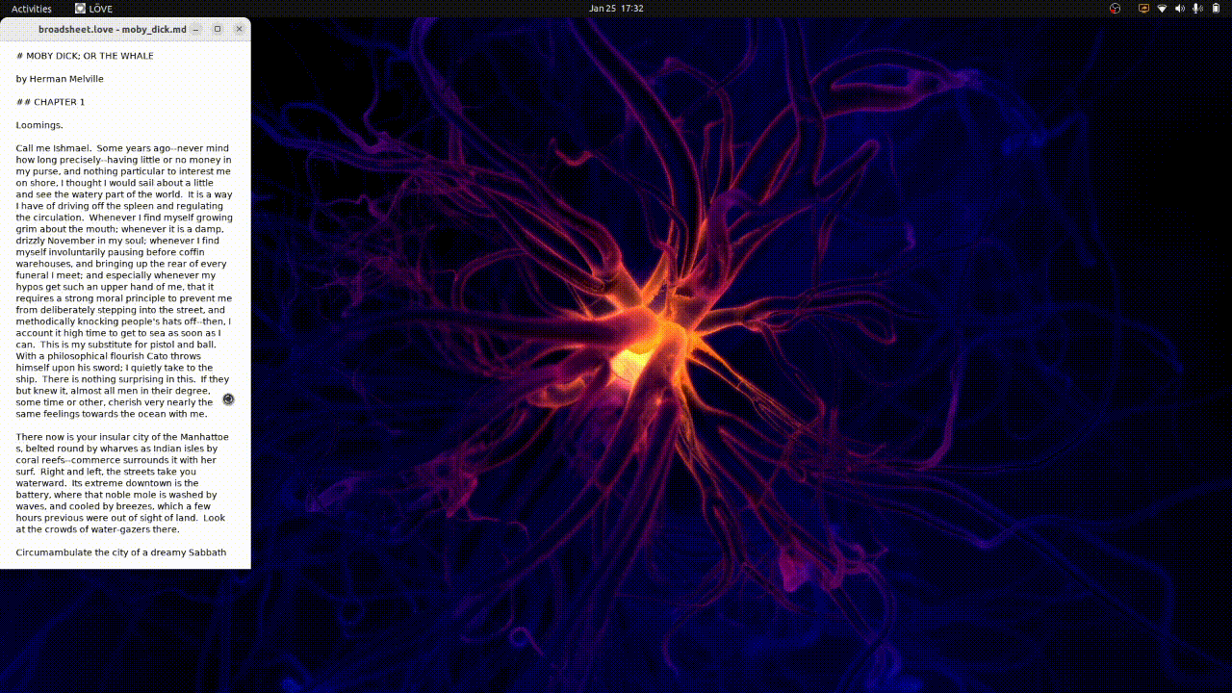The image size is (1232, 693).
Task: Minimize the broadsheet.love window
Action: (196, 29)
